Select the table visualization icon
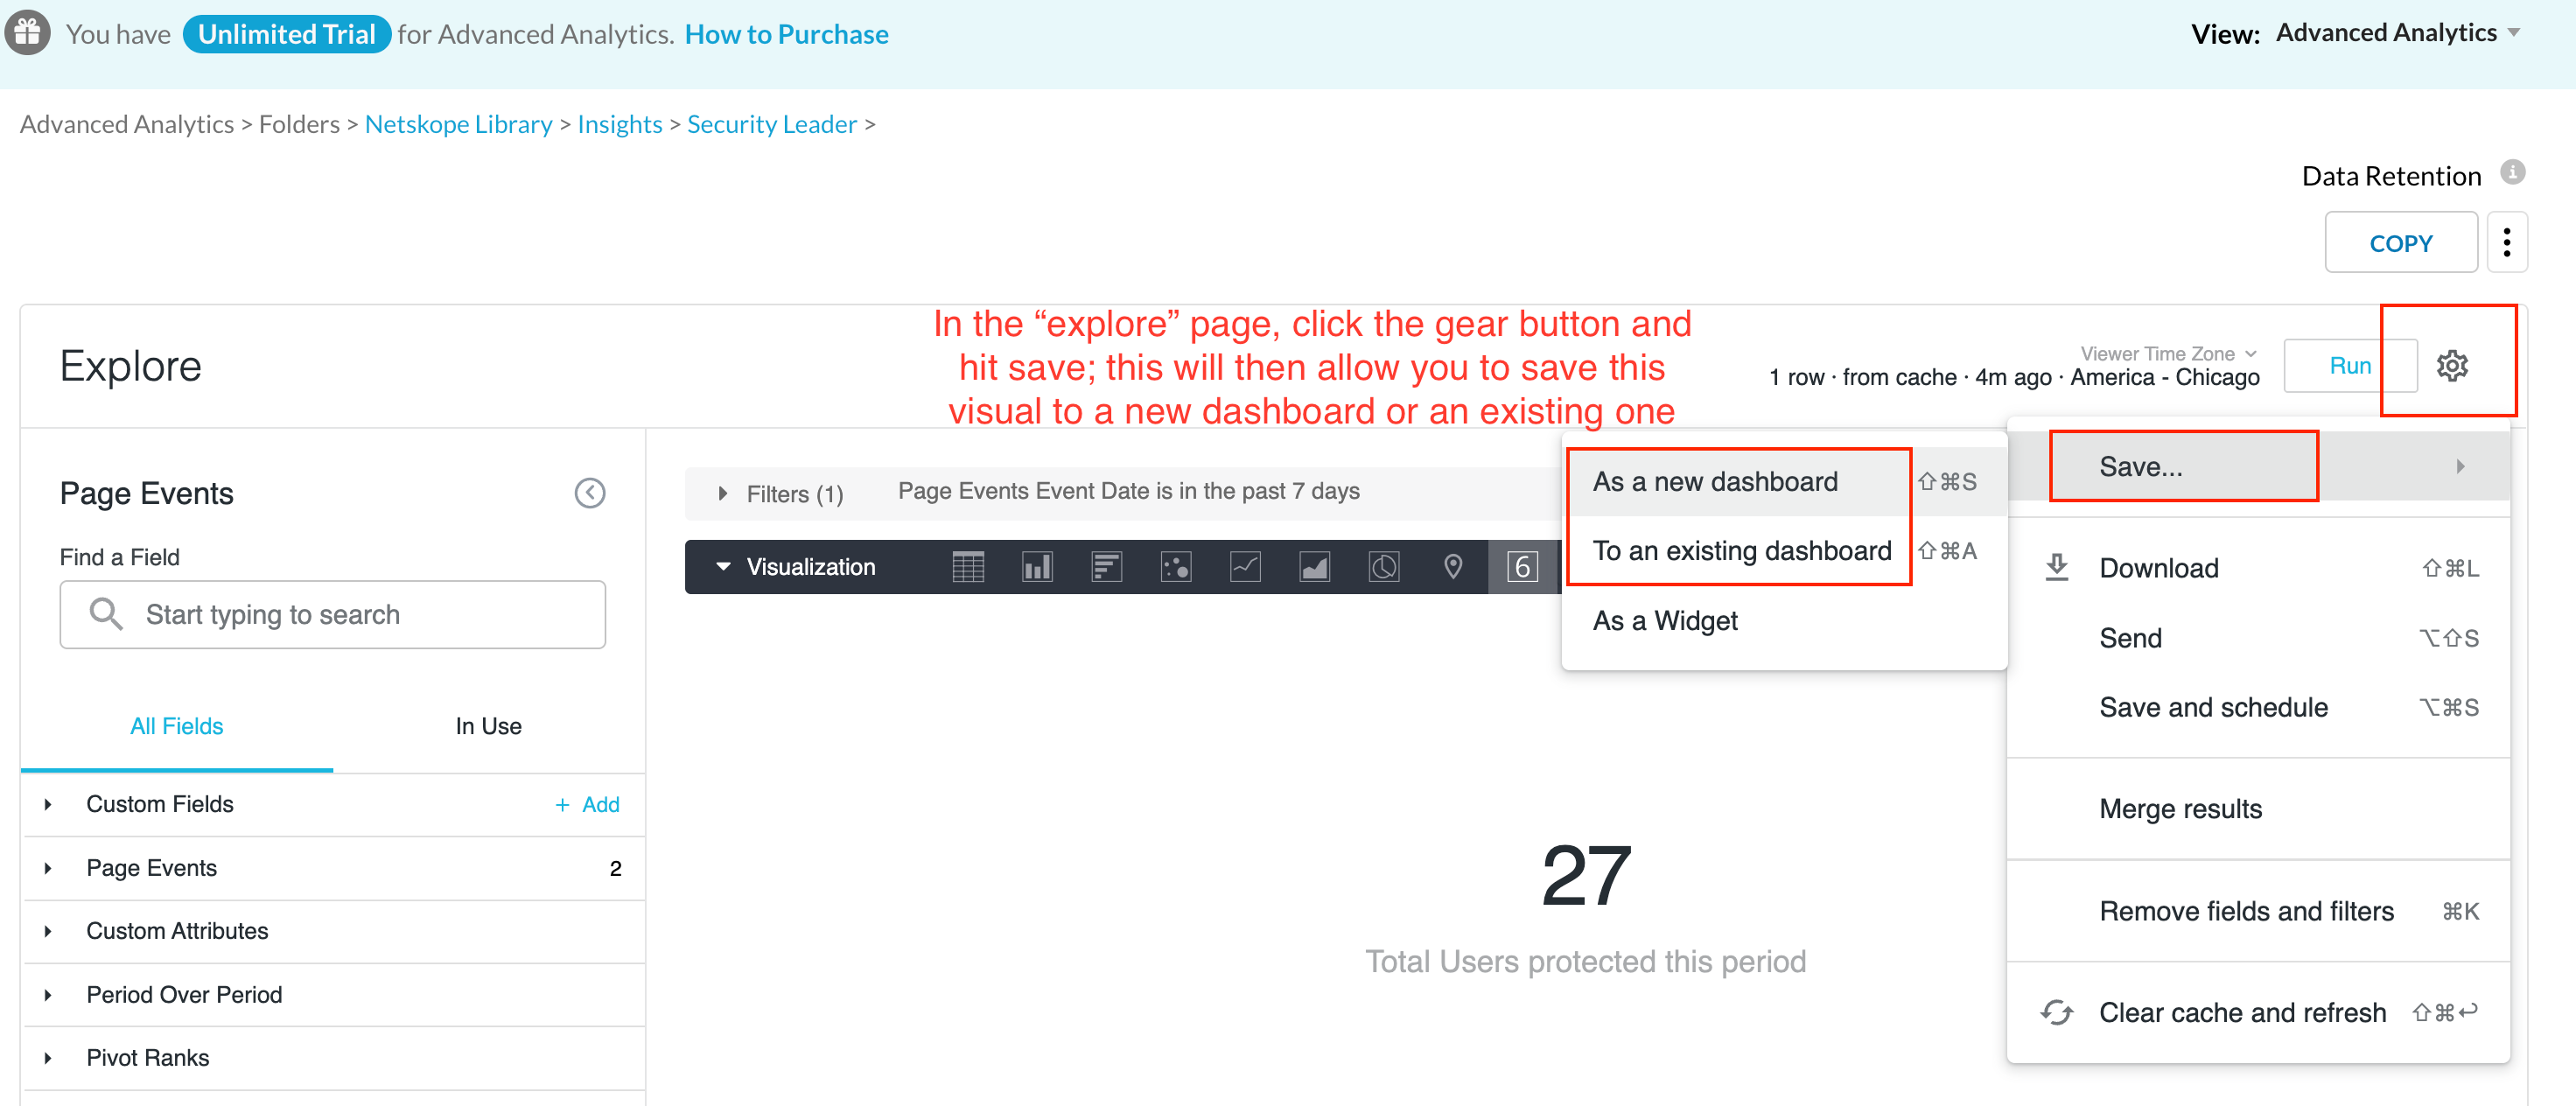Screen dimensions: 2576x1106 pos(968,567)
